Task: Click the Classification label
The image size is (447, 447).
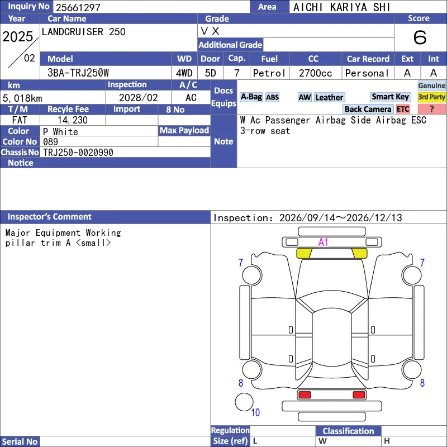Action: coord(348,431)
